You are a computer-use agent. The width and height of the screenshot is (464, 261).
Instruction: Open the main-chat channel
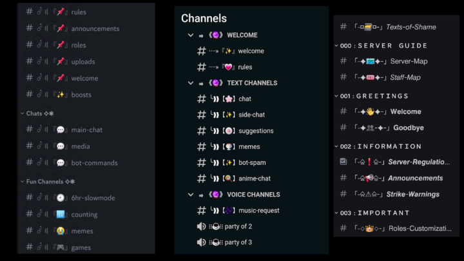pos(86,130)
